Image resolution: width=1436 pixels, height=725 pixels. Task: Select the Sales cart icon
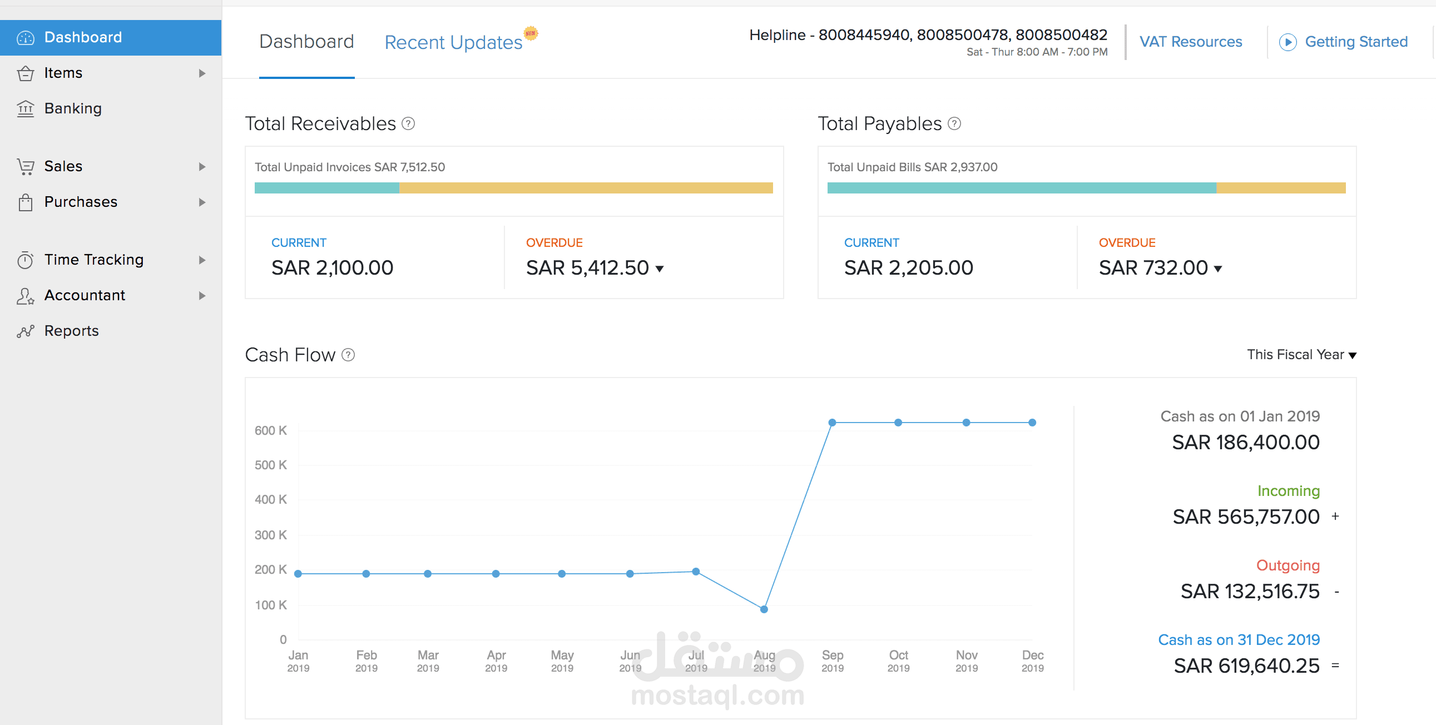tap(25, 166)
